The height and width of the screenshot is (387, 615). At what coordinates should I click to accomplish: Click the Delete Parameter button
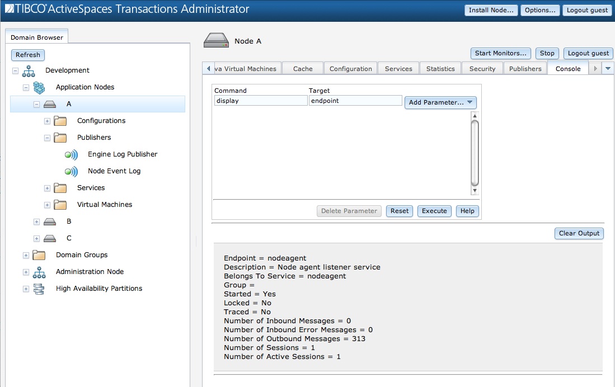point(349,211)
